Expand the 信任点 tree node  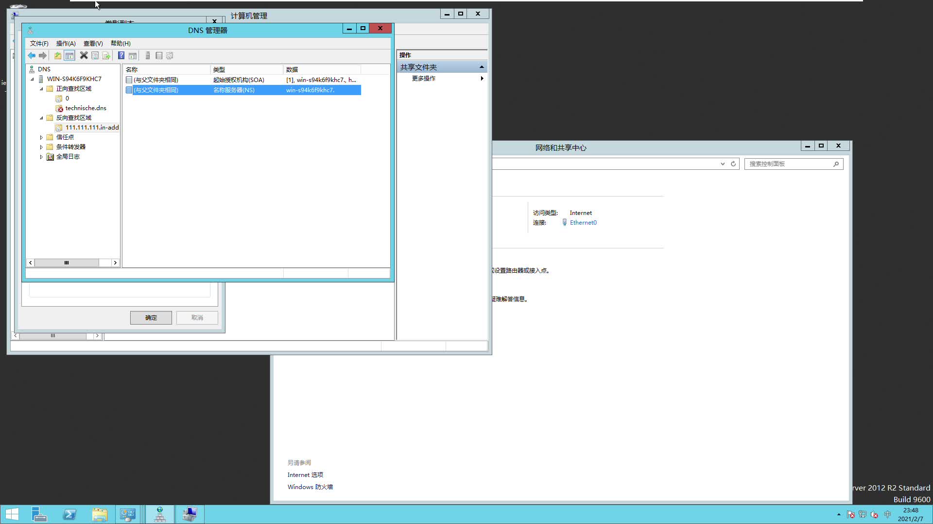[x=41, y=137]
